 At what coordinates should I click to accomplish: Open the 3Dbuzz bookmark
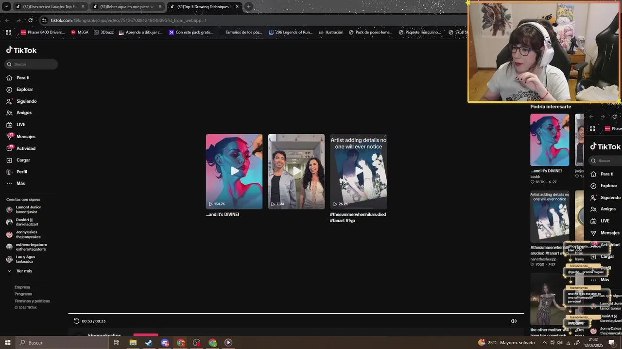point(104,32)
